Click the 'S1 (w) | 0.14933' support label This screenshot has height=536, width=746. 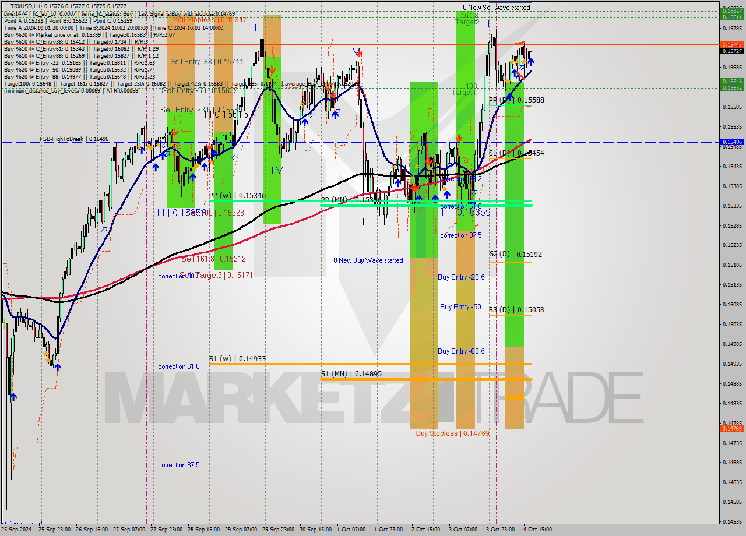[237, 359]
